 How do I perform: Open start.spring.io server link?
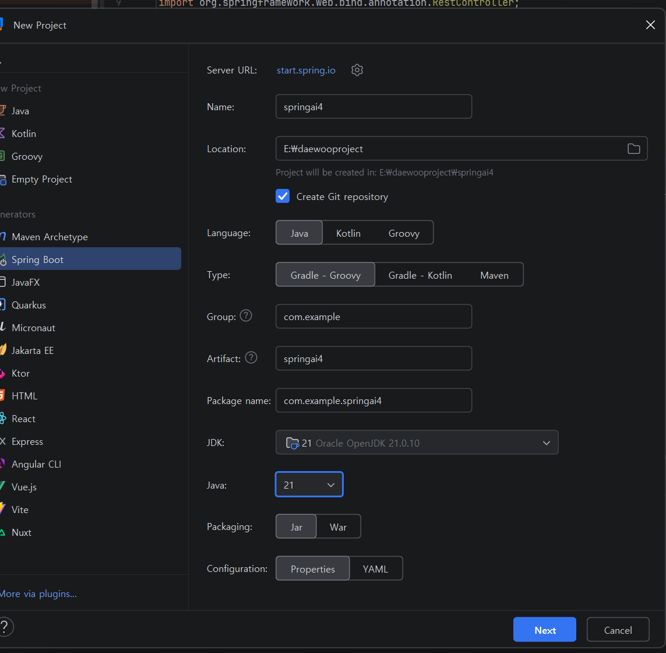[x=306, y=70]
